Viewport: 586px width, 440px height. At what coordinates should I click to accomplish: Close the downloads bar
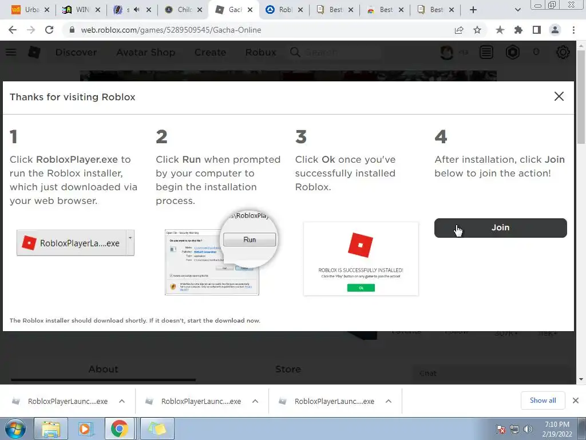(x=576, y=400)
